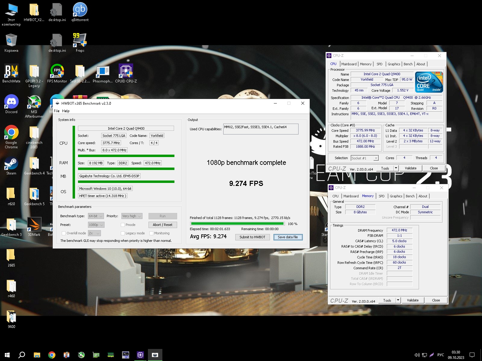Open the Help menu in HWBOT x265
The height and width of the screenshot is (361, 482).
click(66, 111)
